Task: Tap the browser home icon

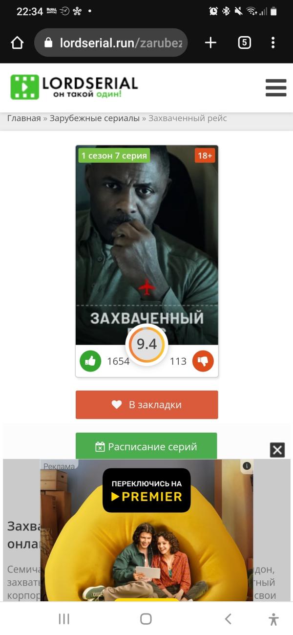Action: coord(17,43)
